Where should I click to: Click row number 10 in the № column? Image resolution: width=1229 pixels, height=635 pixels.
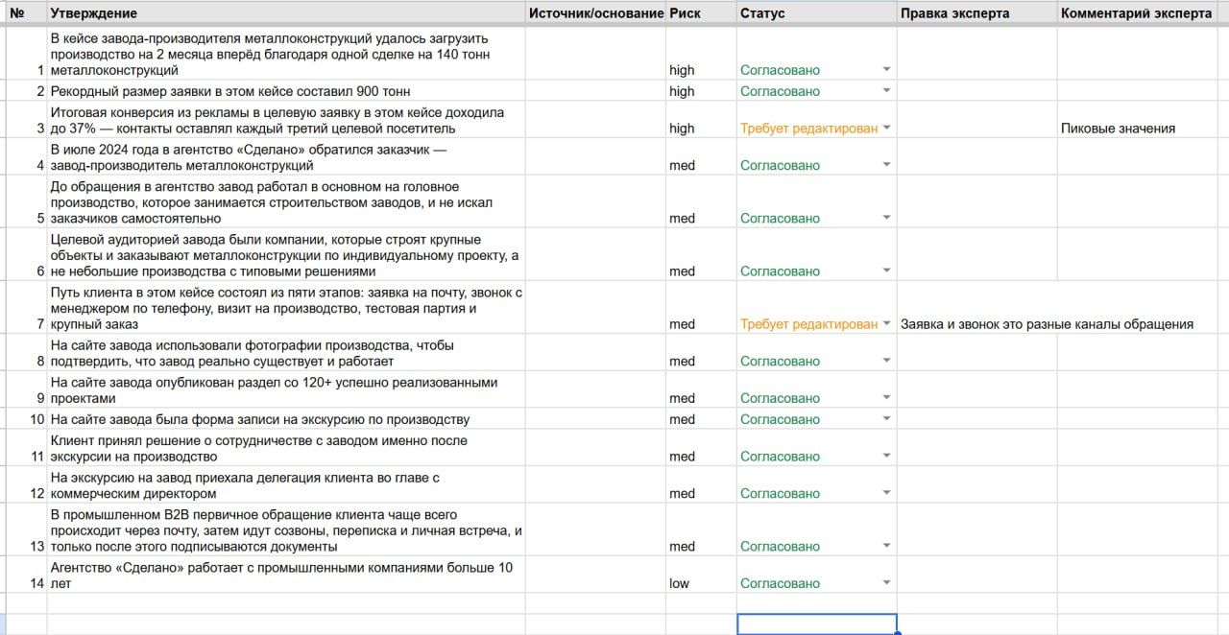coord(37,419)
